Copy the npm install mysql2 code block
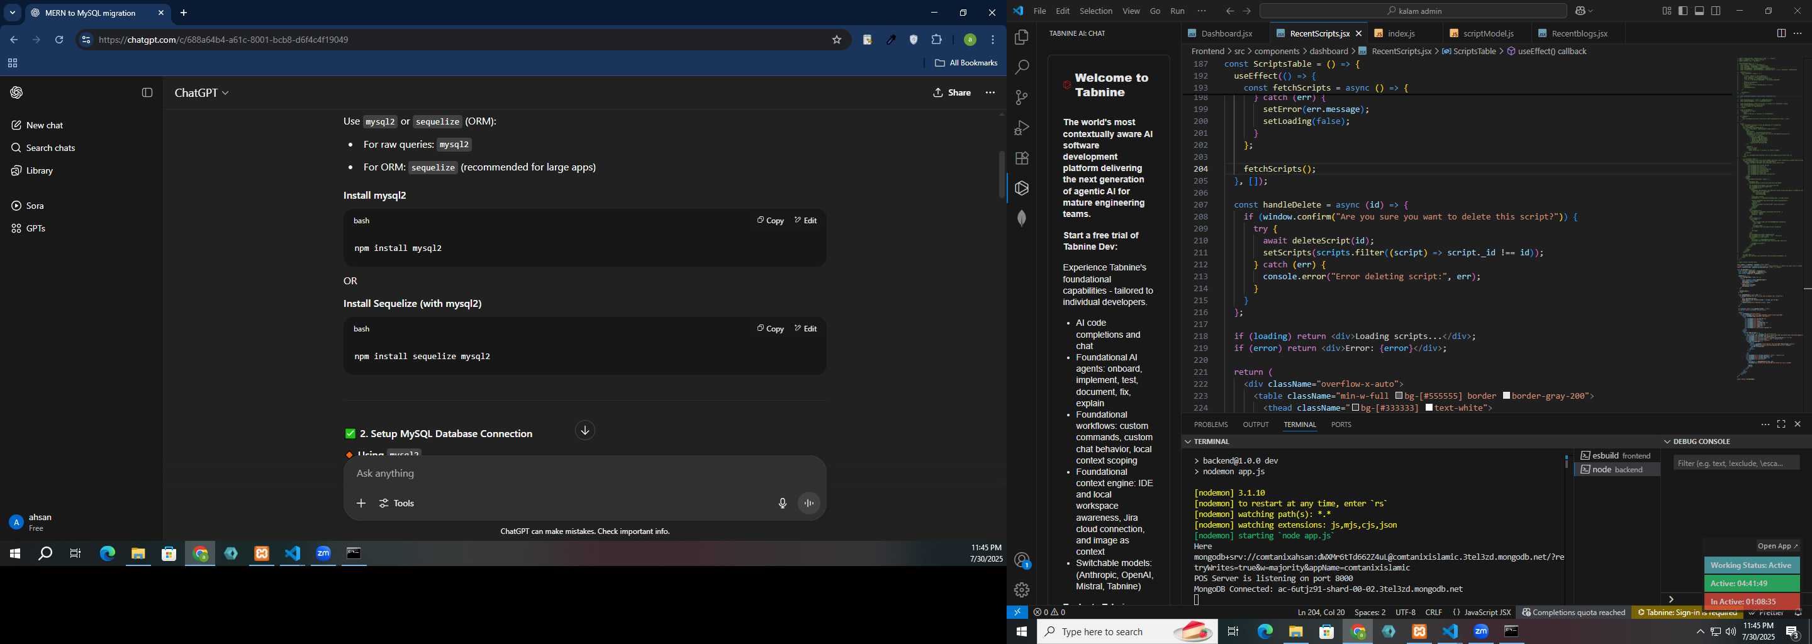The height and width of the screenshot is (644, 1812). point(770,221)
